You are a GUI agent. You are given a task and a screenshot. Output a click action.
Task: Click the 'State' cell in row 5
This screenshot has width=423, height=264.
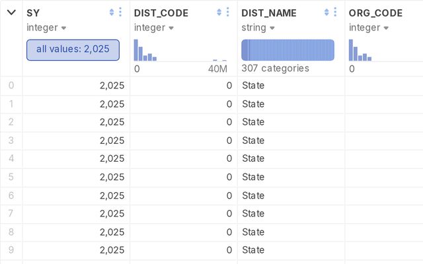(x=253, y=177)
